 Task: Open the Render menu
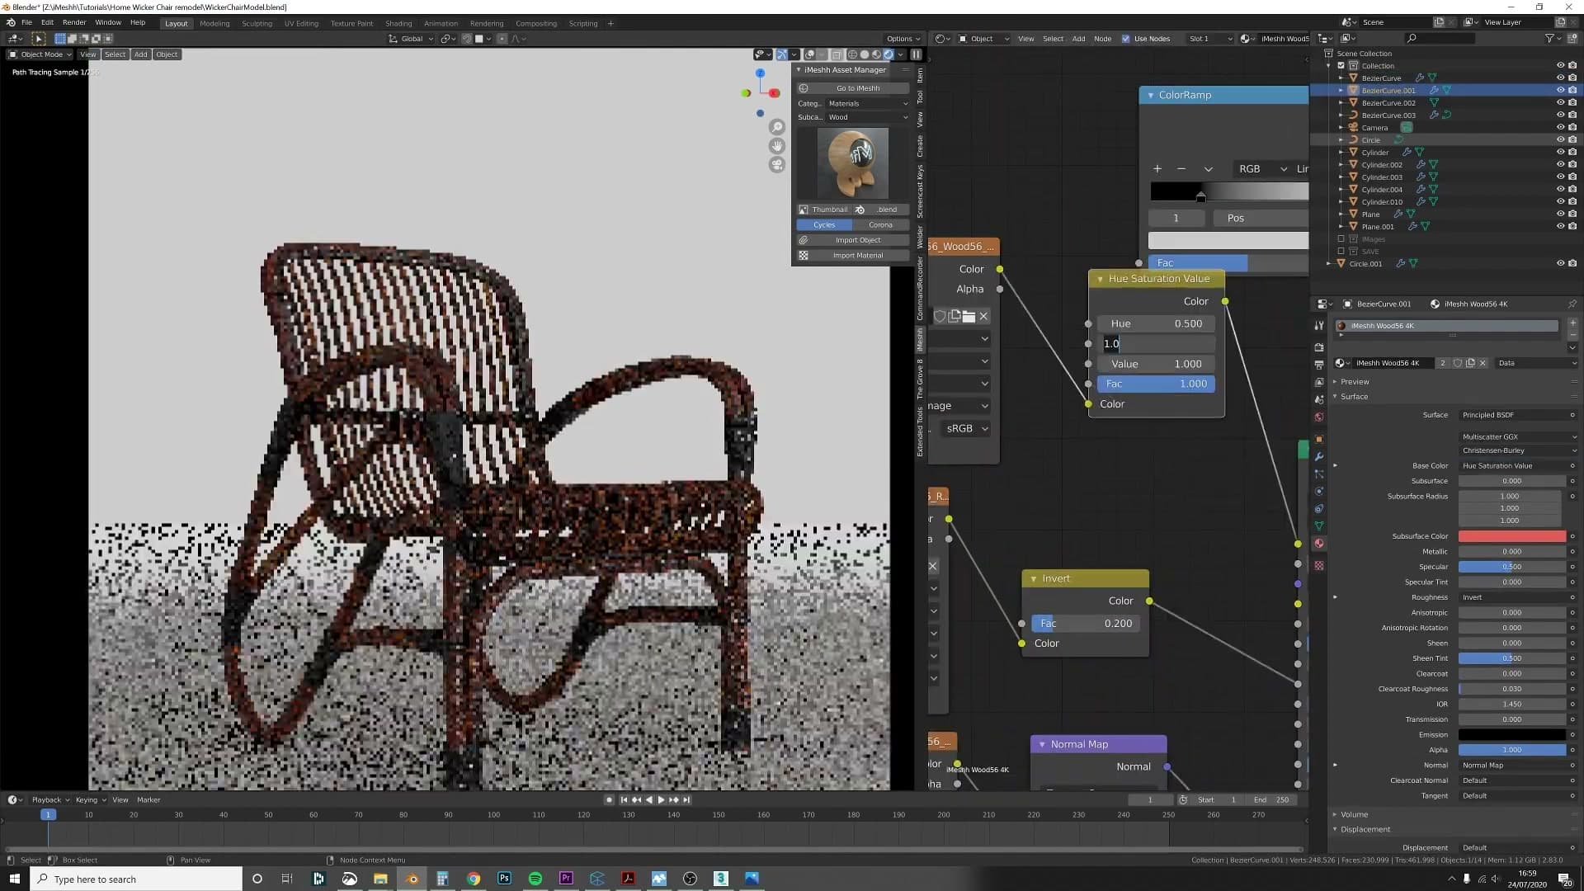click(74, 23)
